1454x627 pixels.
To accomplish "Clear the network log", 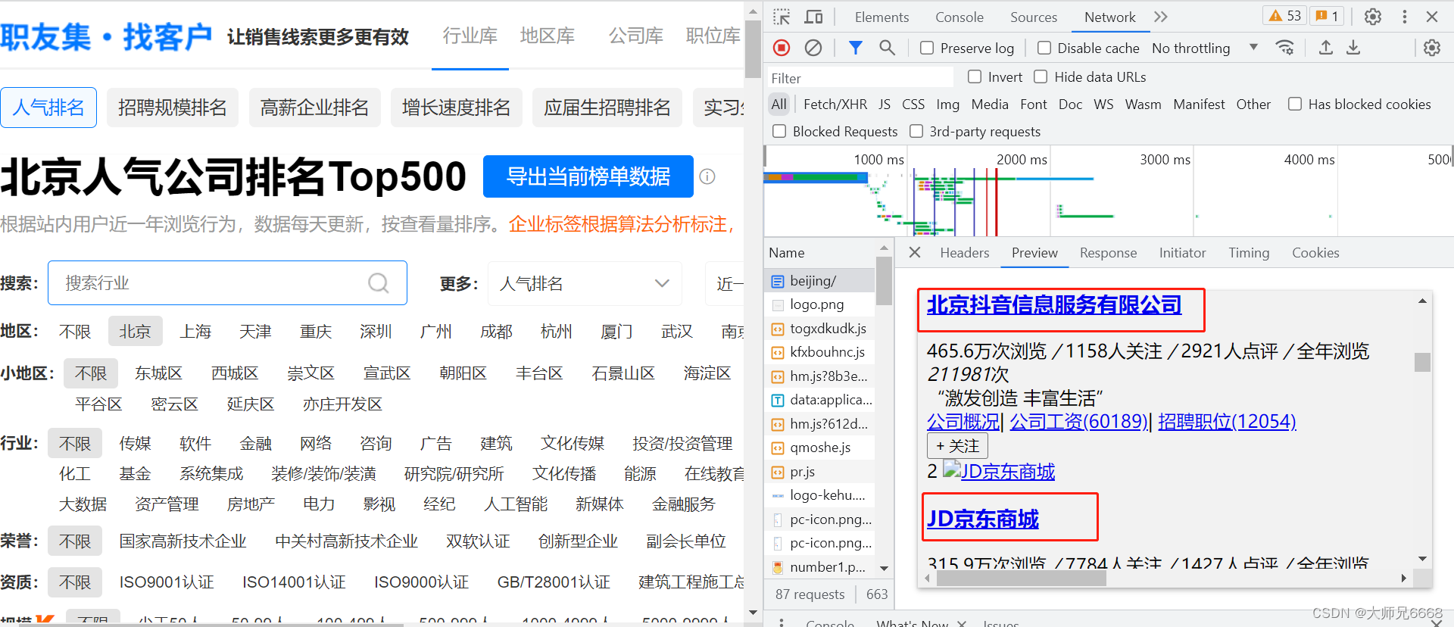I will tap(813, 48).
